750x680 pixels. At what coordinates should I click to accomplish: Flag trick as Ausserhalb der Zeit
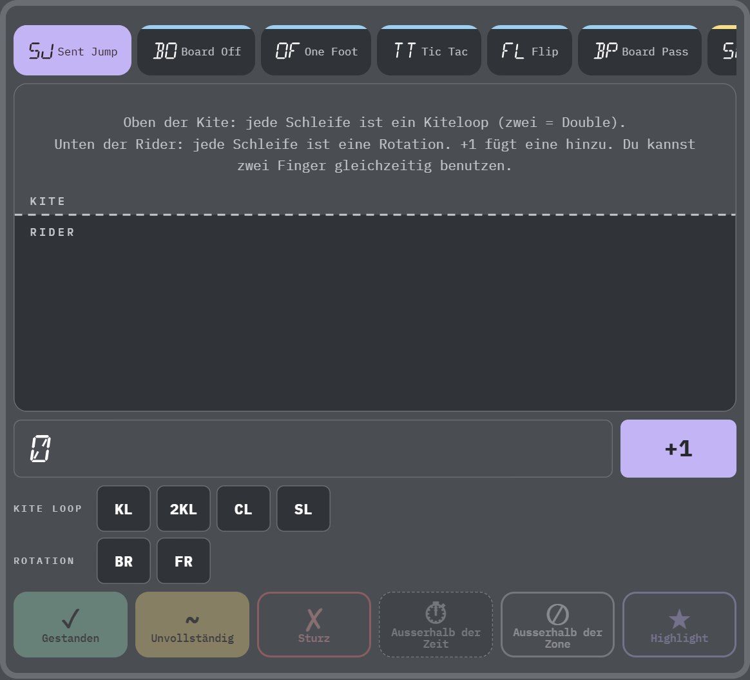[x=436, y=625]
